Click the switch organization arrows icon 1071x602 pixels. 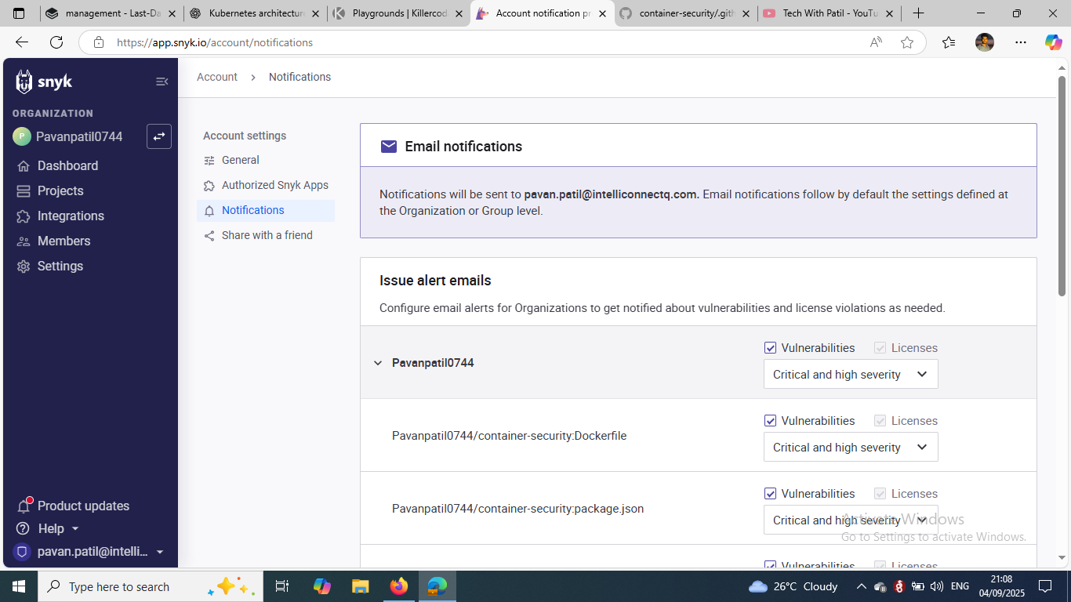(x=159, y=136)
